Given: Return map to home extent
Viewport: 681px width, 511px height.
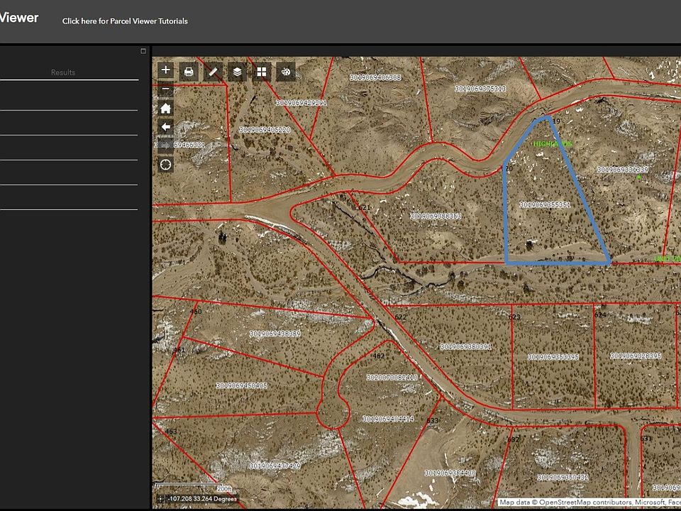Looking at the screenshot, I should pos(165,108).
